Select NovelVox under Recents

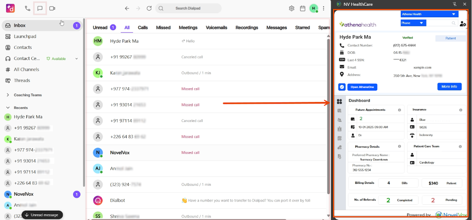42,194
